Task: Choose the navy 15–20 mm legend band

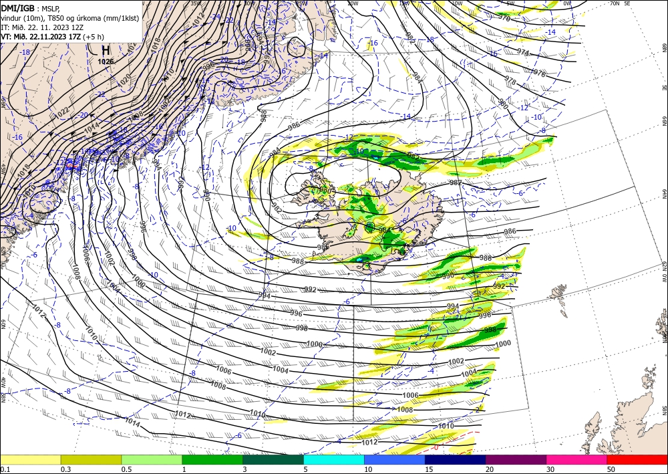Action: [456, 459]
